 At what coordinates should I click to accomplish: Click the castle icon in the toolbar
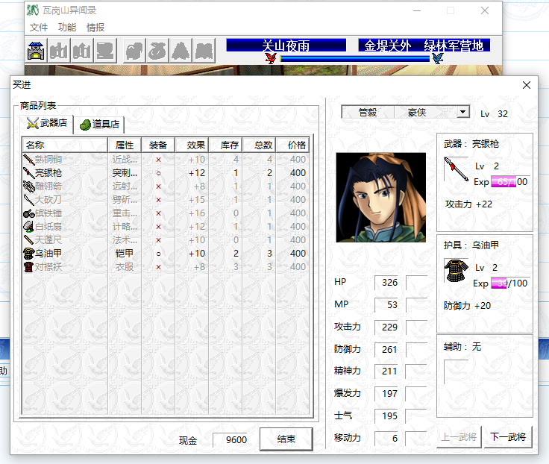(36, 51)
